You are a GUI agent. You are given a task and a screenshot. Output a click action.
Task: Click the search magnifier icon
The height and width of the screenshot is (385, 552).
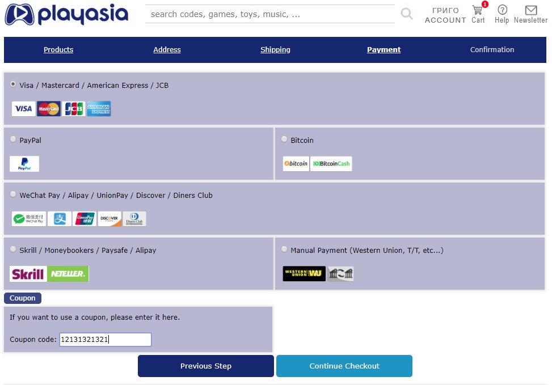[x=407, y=14]
